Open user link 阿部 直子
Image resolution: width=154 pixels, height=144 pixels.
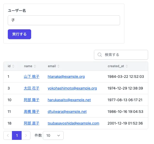[31, 123]
